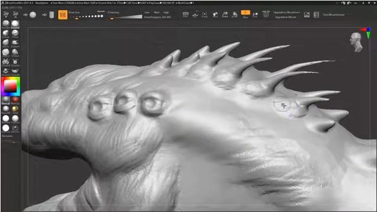
Task: Select the Slash3 brush
Action: click(x=6, y=52)
